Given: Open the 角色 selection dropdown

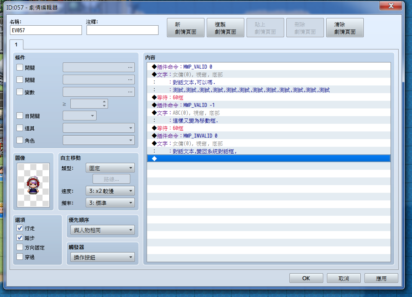Looking at the screenshot, I should (99, 140).
